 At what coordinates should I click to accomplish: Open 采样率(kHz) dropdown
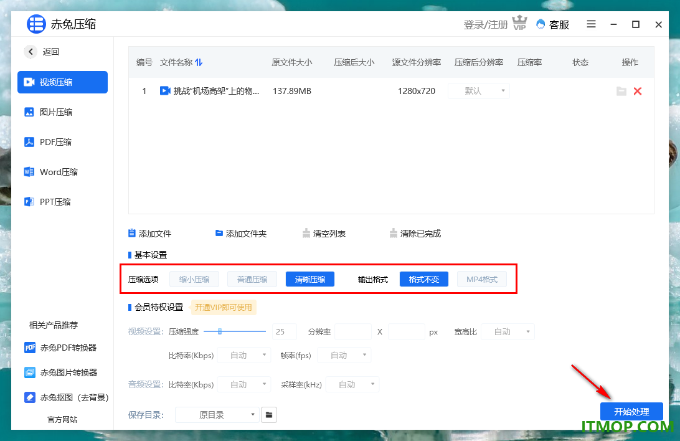coord(352,384)
